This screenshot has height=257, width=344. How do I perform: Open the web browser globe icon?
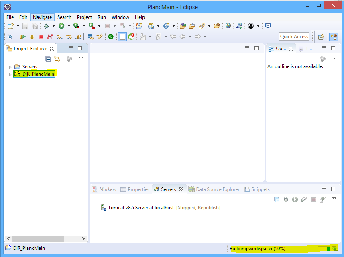pos(228,26)
